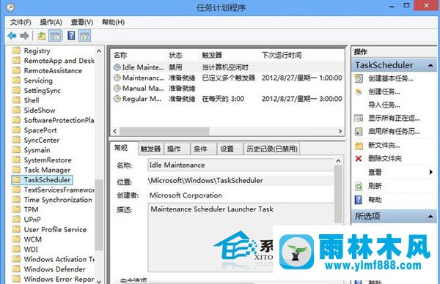
Task: Click the Forward arrow toolbar icon
Action: click(24, 36)
